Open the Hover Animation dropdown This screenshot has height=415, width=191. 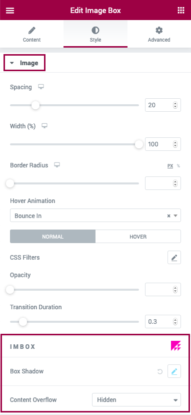[x=95, y=216]
